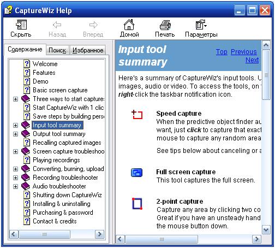Select the Save steps by building topic
The image size is (275, 248).
68,116
